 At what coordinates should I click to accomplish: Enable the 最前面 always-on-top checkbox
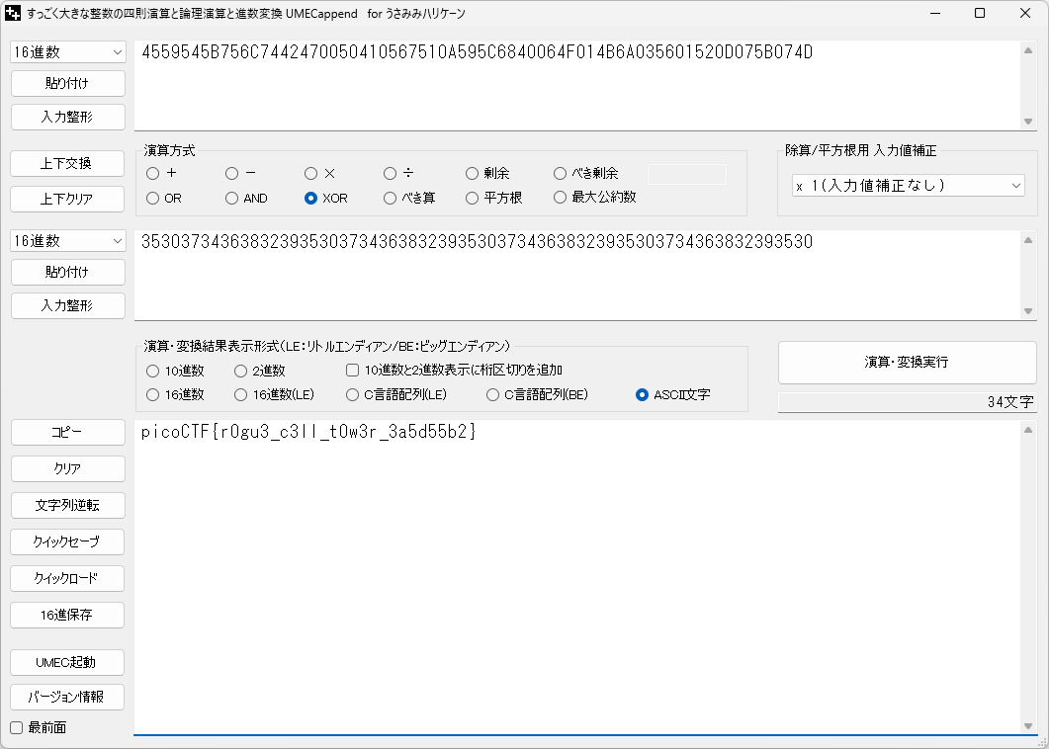[16, 728]
